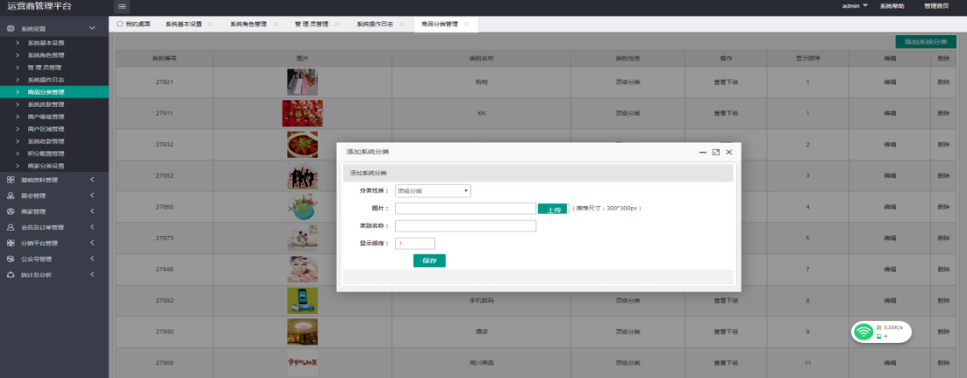Maximize the 添加系统分类 dialog
Screen dimensions: 967x378
click(716, 151)
